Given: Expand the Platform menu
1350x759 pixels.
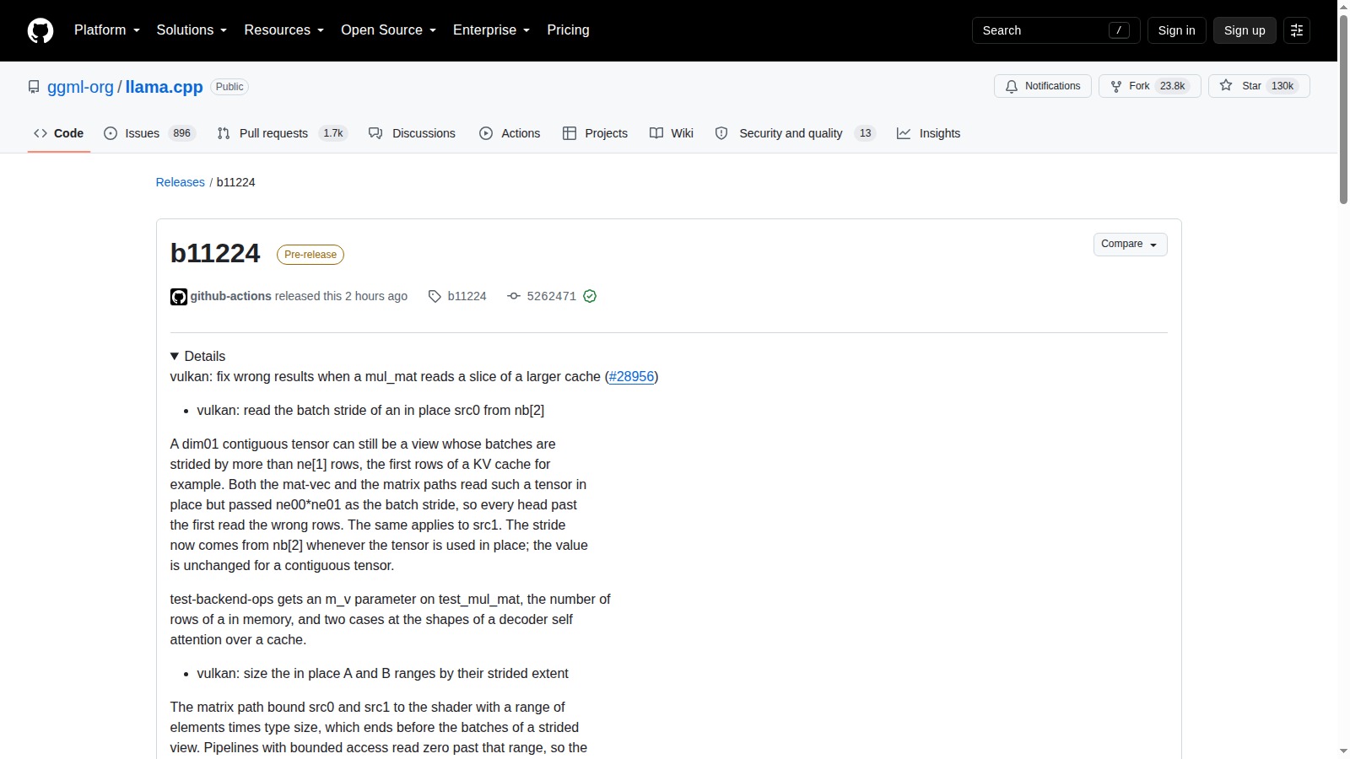Looking at the screenshot, I should [x=107, y=30].
